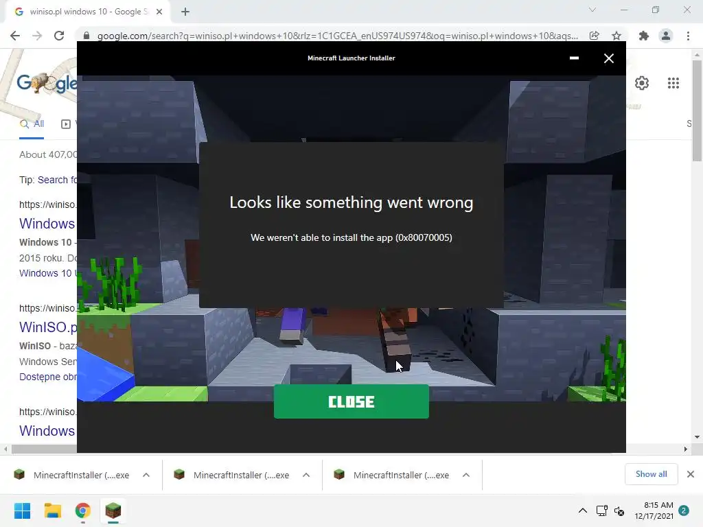Click Minecraft installer taskbar icon
Viewport: 703px width, 527px height.
pyautogui.click(x=113, y=511)
